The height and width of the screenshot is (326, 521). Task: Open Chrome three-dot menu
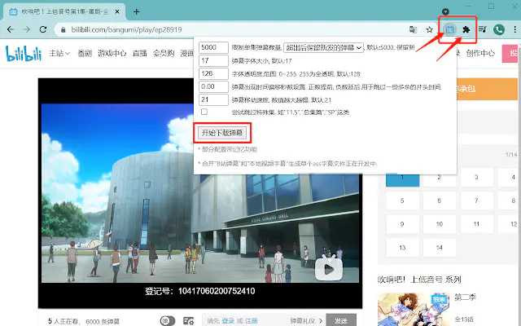(x=514, y=29)
